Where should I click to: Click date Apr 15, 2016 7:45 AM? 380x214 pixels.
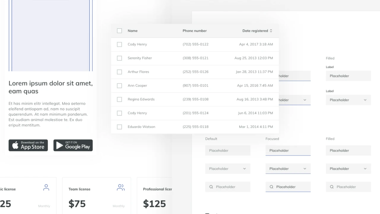[x=255, y=85]
